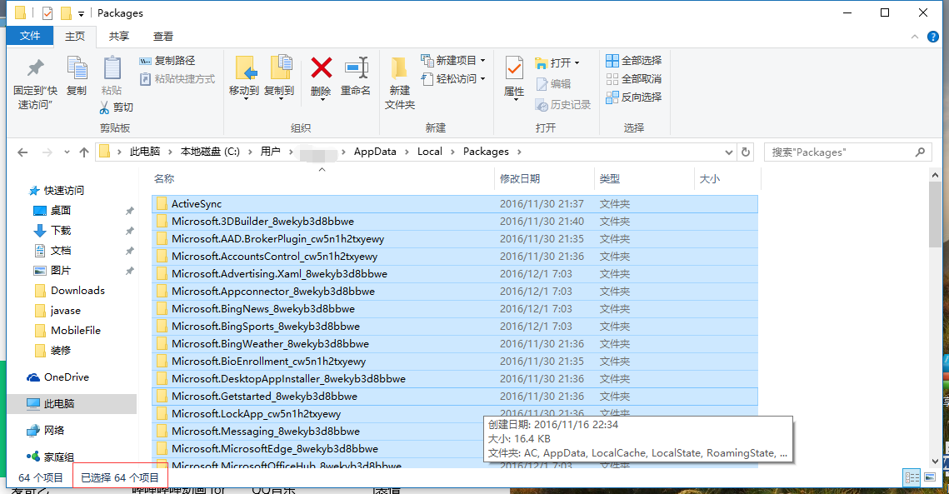The image size is (949, 494).
Task: Expand the Open button dropdown arrow
Action: tap(577, 63)
